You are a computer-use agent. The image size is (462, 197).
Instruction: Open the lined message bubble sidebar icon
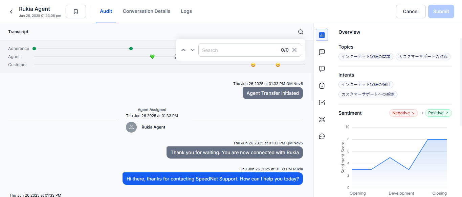tap(322, 52)
